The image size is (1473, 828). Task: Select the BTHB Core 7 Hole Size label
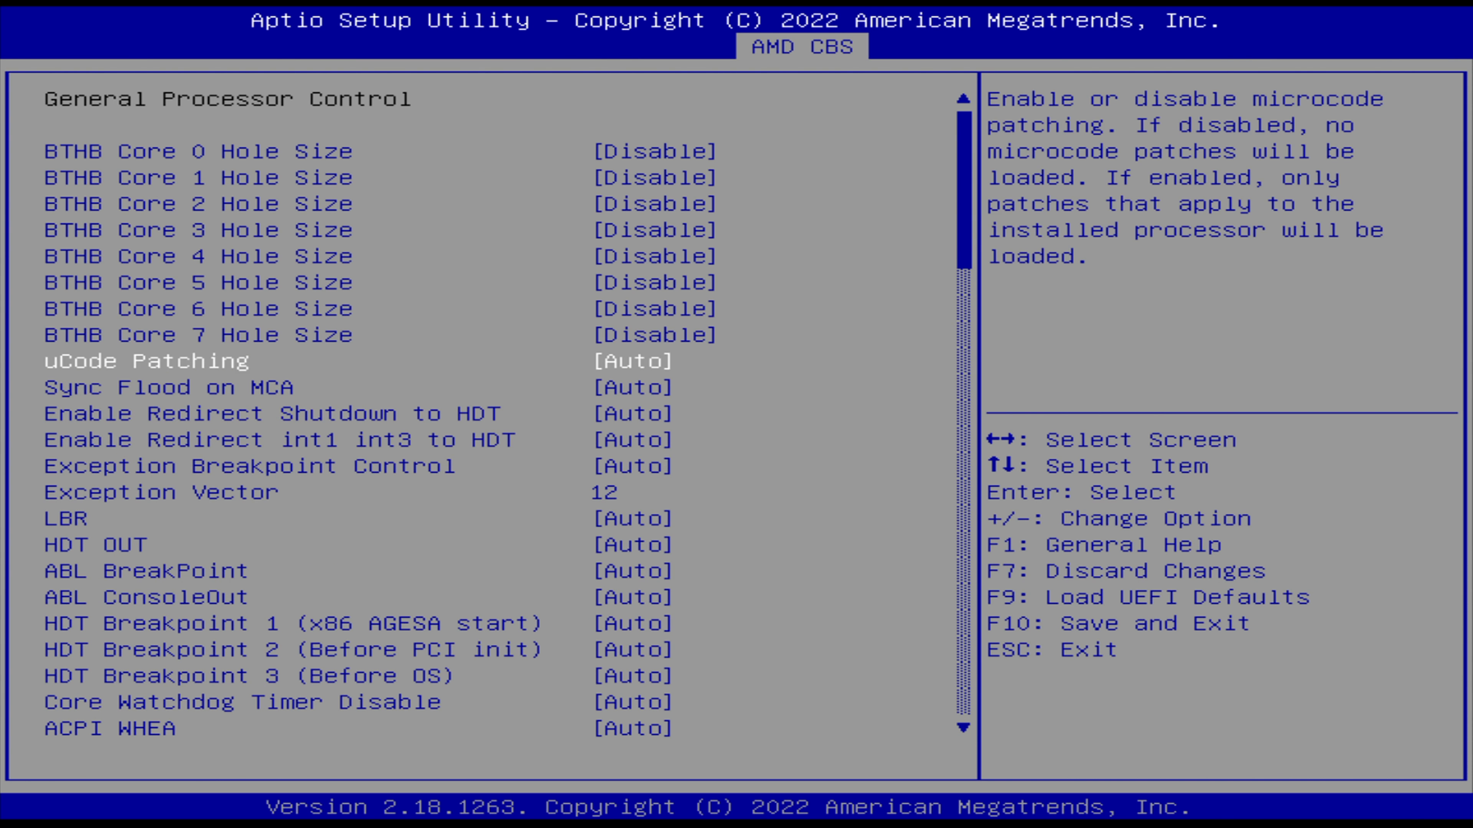198,335
